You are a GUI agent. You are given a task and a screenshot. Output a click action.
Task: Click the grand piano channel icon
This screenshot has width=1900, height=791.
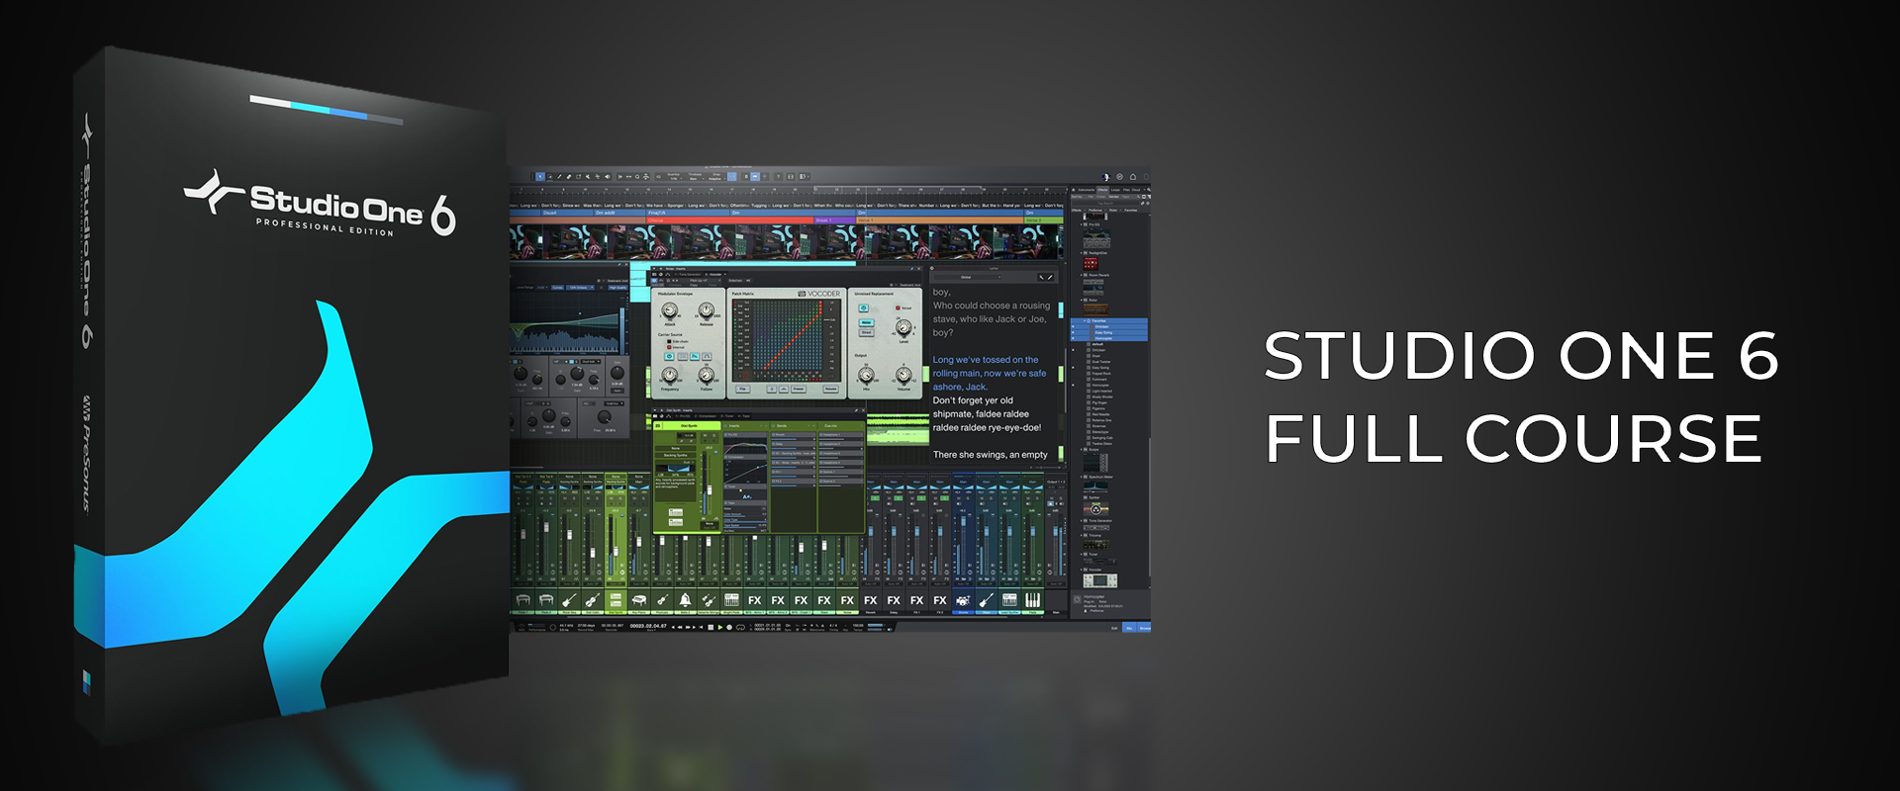point(638,600)
